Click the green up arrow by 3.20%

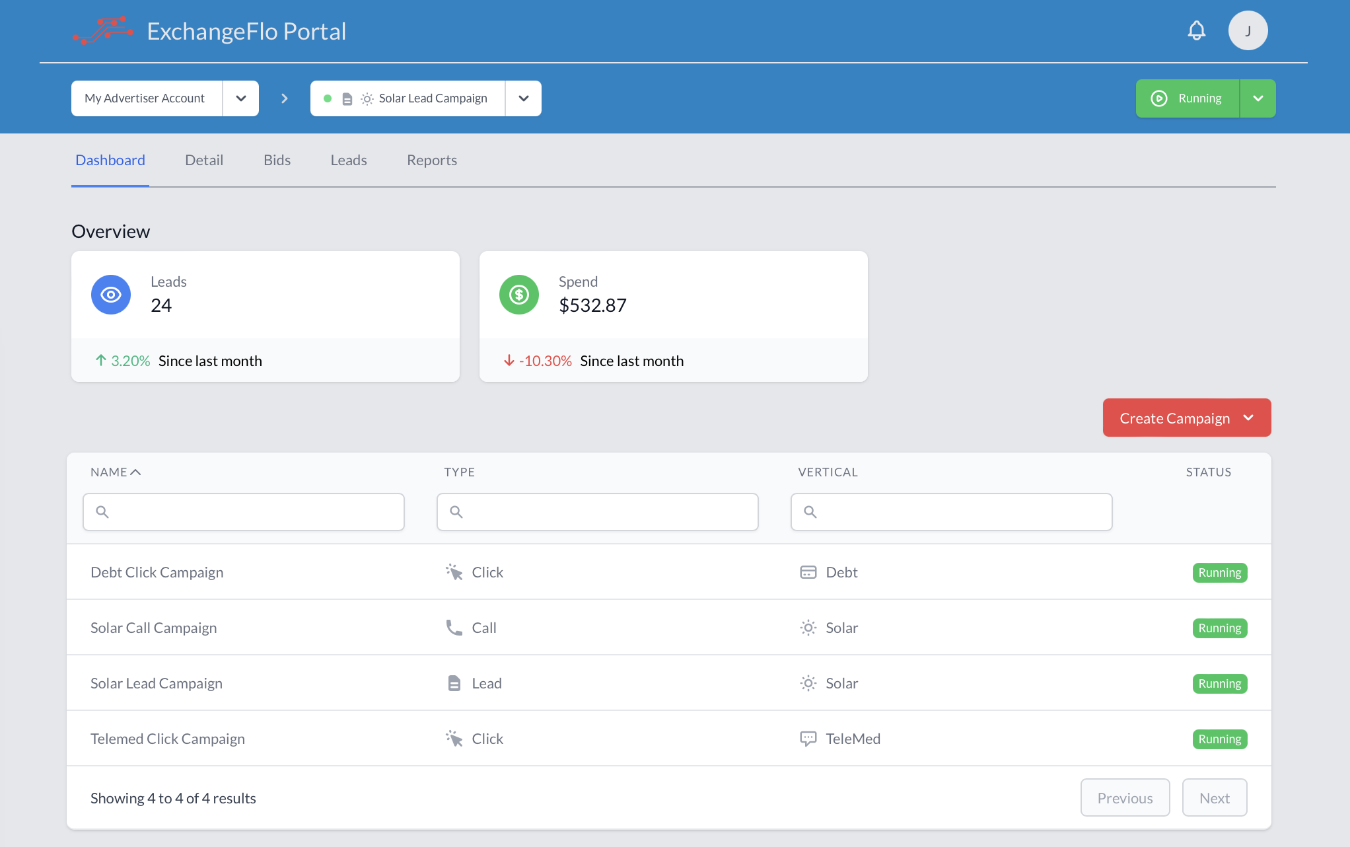coord(100,360)
